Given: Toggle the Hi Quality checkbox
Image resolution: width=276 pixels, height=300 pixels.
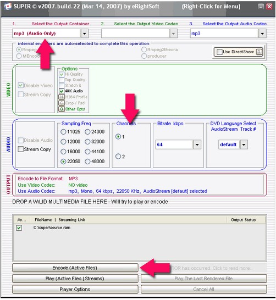Looking at the screenshot, I should point(62,74).
